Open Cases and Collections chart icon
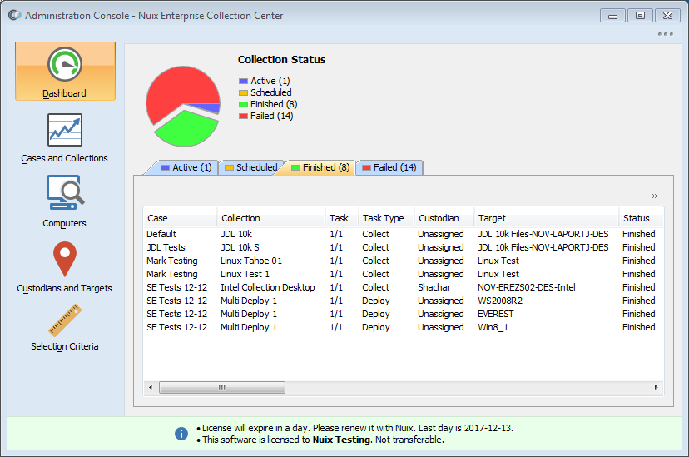This screenshot has width=689, height=457. [x=65, y=130]
